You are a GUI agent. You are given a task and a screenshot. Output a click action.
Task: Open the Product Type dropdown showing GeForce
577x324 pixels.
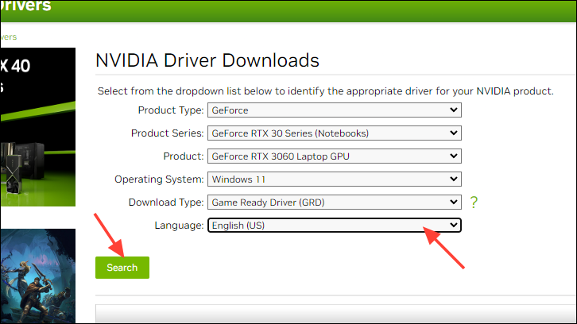(334, 110)
